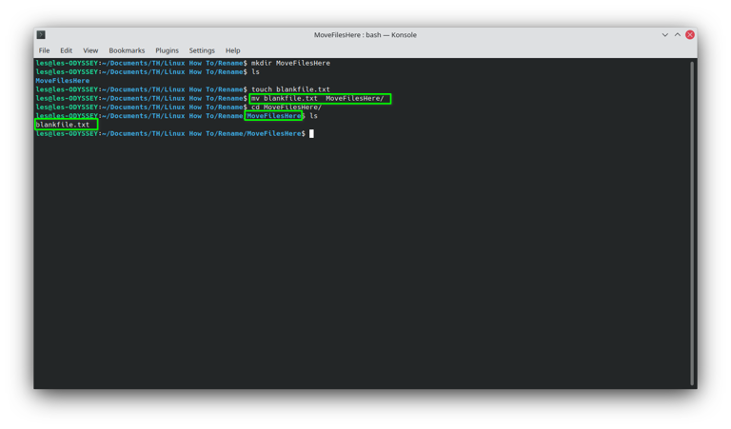
Task: Click the window title 'MoveFilesHere : bash — Konsole'
Action: (x=365, y=35)
